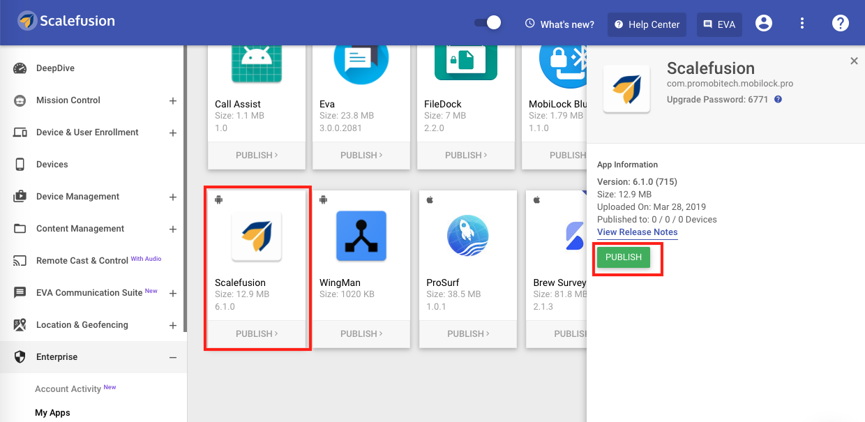Viewport: 865px width, 422px height.
Task: Click green PUBLISH button in details panel
Action: click(624, 257)
